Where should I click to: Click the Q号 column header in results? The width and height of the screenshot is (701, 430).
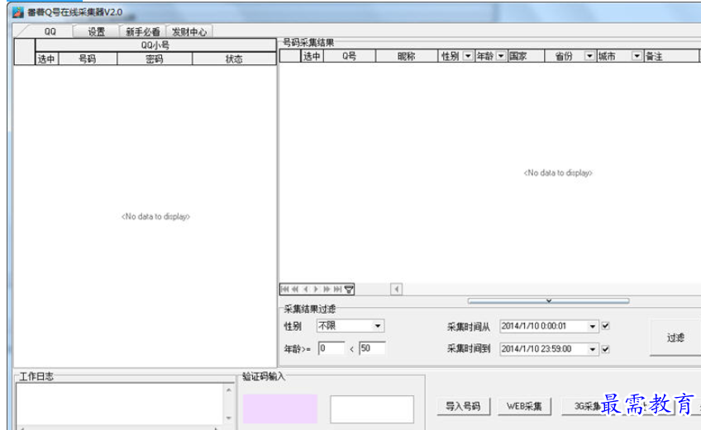(x=350, y=56)
